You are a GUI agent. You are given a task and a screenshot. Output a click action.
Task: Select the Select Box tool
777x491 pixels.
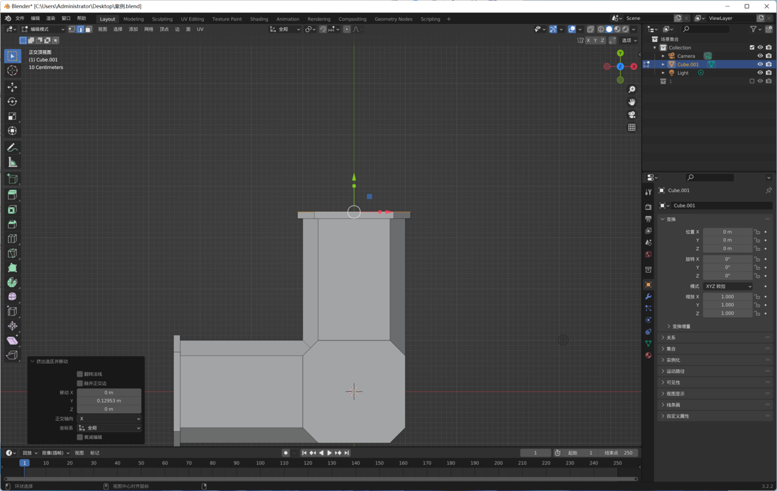click(12, 56)
